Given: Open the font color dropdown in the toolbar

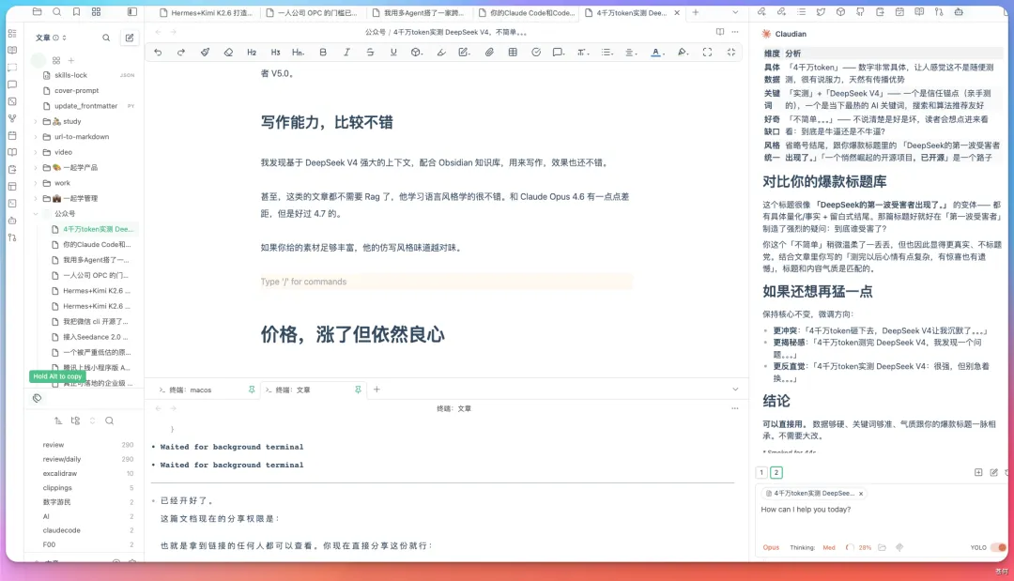Looking at the screenshot, I should 657,54.
